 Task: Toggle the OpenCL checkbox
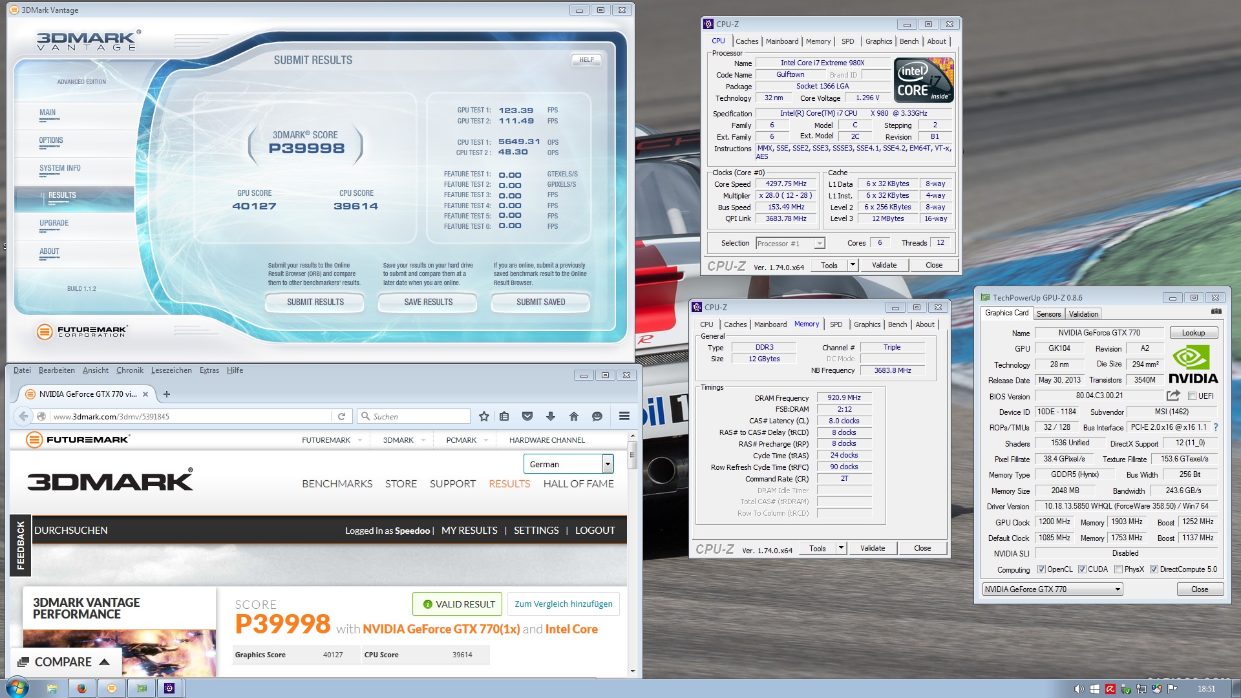[x=1041, y=569]
